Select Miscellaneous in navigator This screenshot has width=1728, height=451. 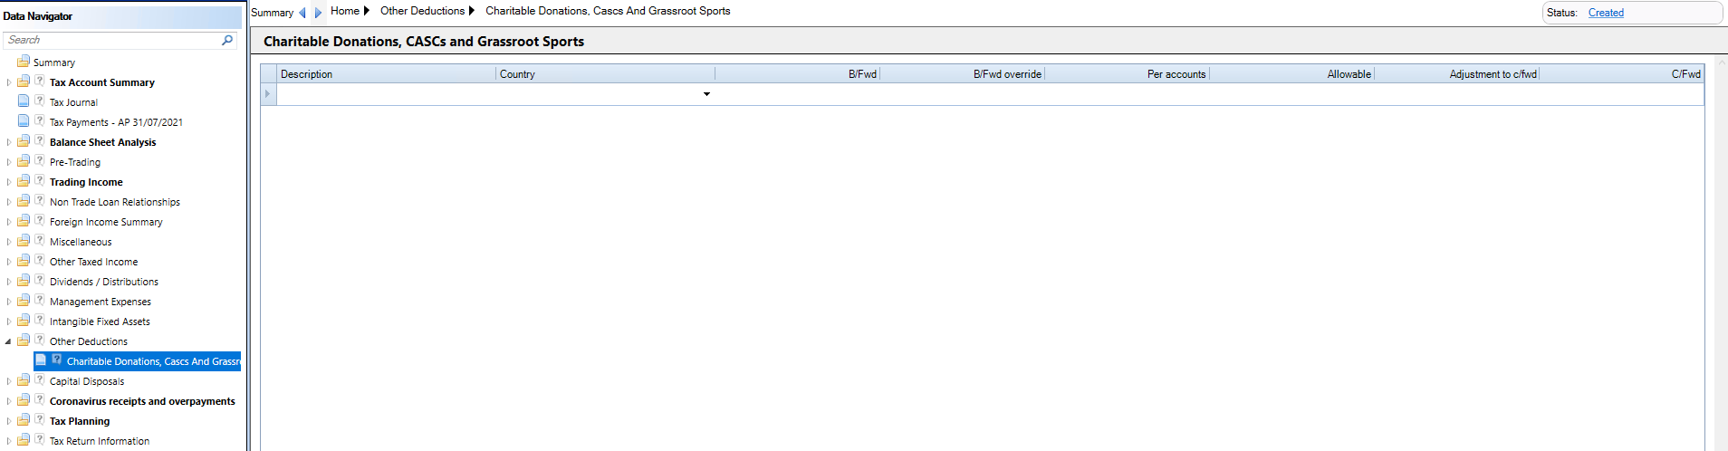(x=81, y=242)
